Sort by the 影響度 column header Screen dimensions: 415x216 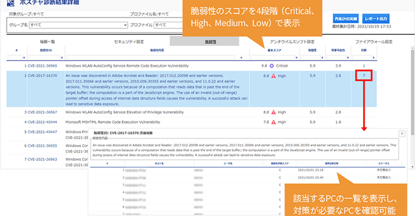click(312, 50)
